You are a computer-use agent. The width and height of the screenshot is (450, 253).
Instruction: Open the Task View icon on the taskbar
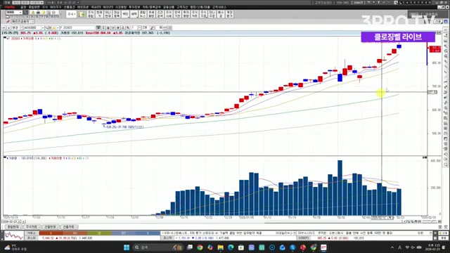pyautogui.click(x=190, y=247)
